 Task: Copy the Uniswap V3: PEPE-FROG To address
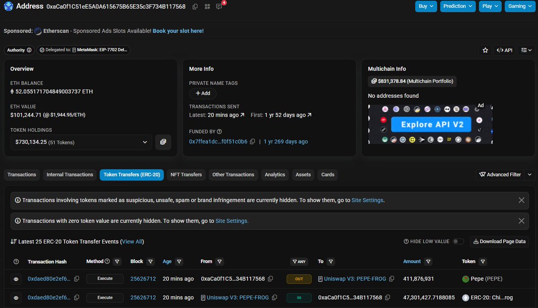391,279
